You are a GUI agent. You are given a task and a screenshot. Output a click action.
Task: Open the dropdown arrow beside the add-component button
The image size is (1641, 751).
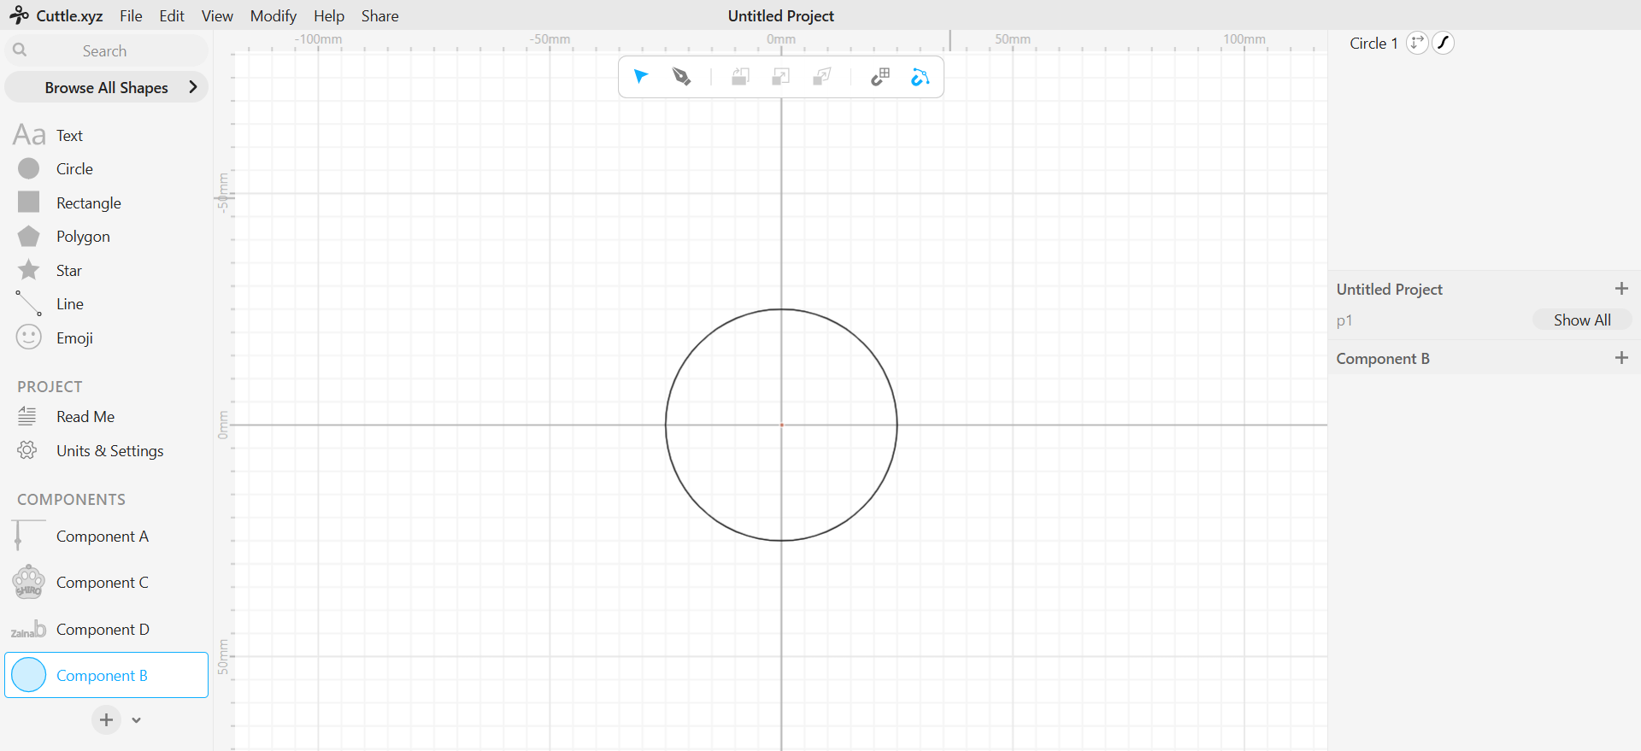(x=136, y=720)
